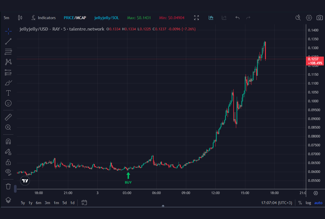Open the 5m timeframe selector
Image resolution: width=325 pixels, height=219 pixels.
coord(6,18)
